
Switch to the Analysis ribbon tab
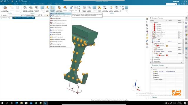[50, 4]
